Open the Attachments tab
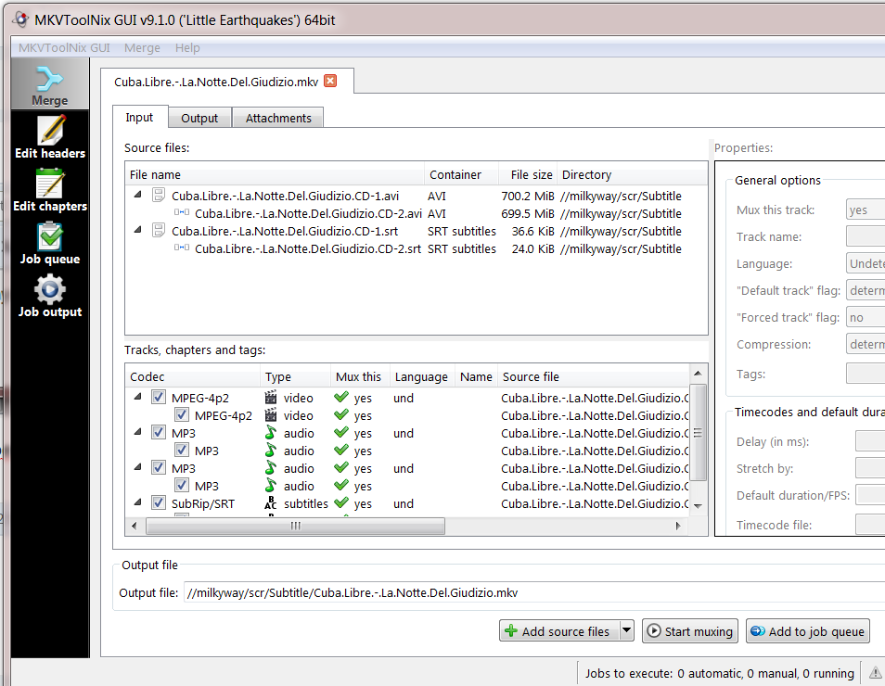Image resolution: width=885 pixels, height=686 pixels. coord(278,118)
